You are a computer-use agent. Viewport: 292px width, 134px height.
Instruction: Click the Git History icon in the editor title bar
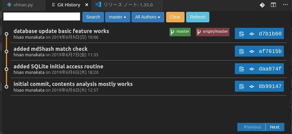point(262,5)
